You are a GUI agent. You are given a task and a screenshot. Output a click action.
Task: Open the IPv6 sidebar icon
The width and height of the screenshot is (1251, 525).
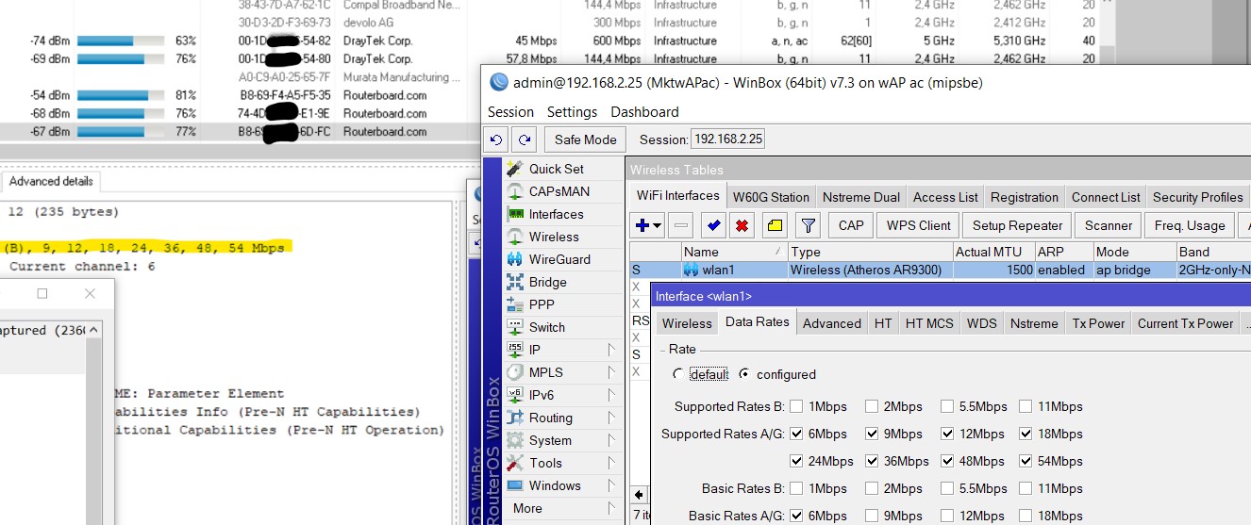514,395
